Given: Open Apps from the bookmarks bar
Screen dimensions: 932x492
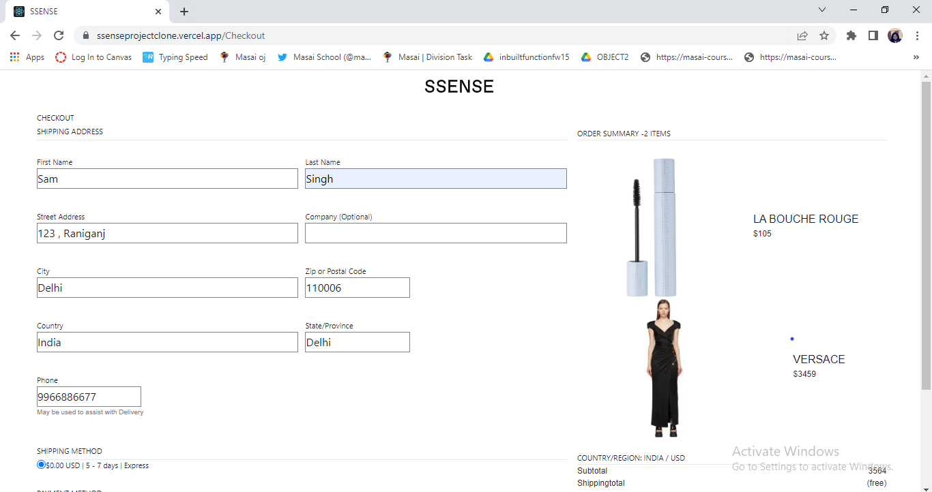Looking at the screenshot, I should [x=27, y=57].
